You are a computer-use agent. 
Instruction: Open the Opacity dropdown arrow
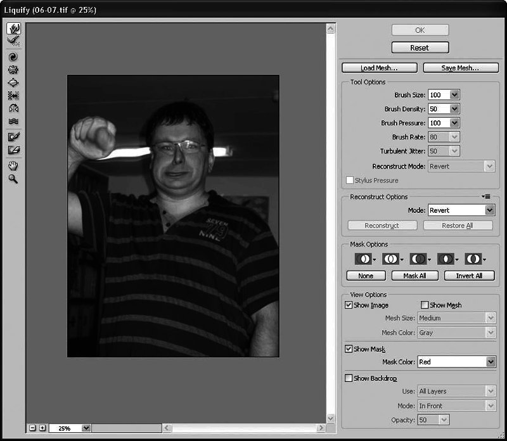pos(444,419)
